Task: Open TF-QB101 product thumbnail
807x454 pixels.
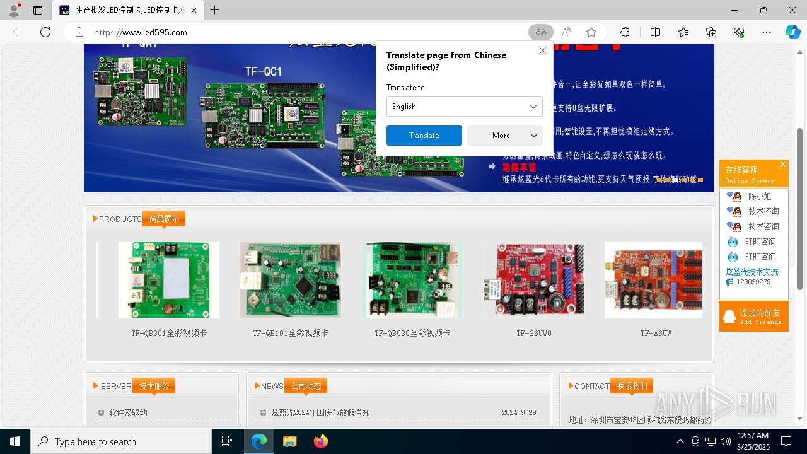Action: pyautogui.click(x=291, y=280)
